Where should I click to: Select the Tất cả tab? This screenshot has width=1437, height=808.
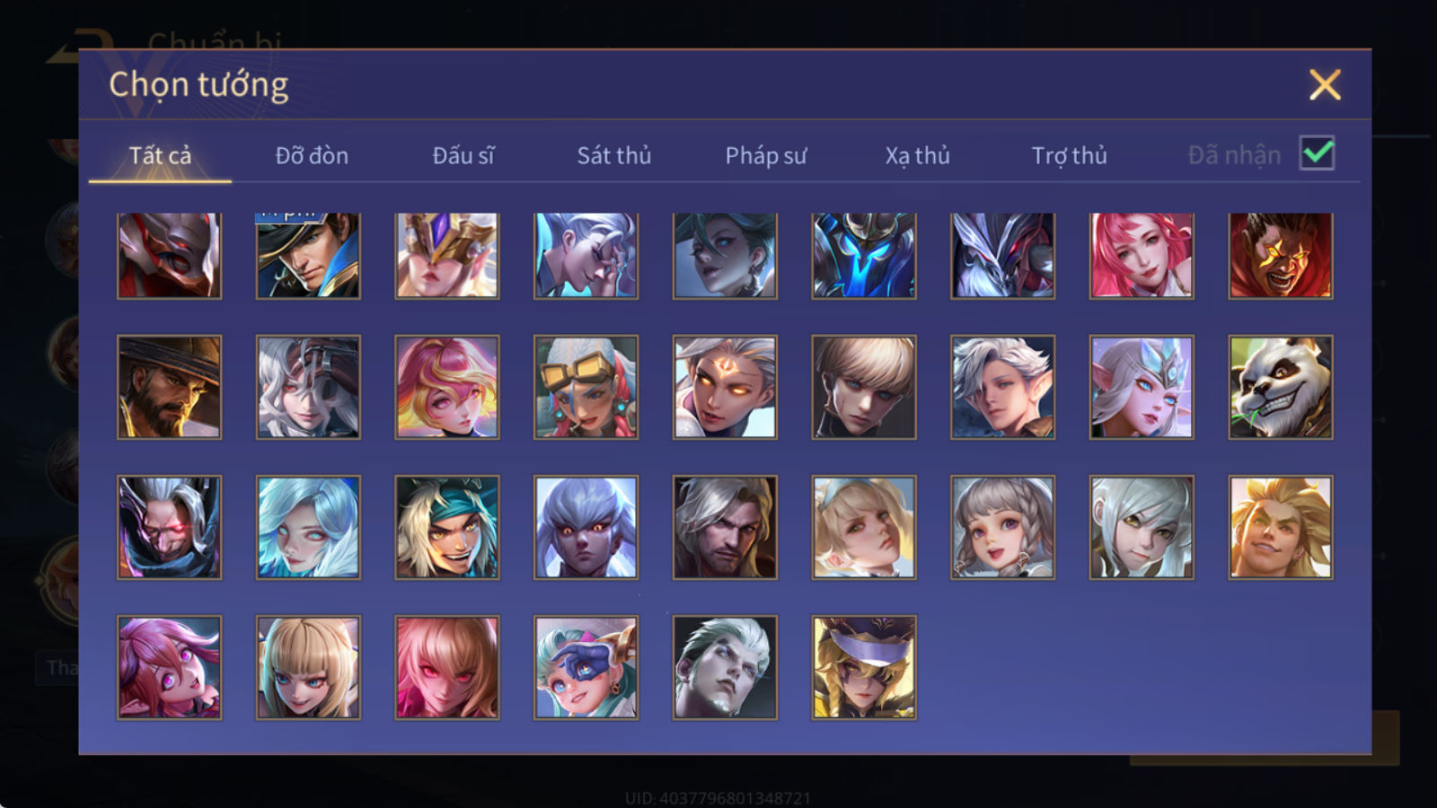(160, 155)
